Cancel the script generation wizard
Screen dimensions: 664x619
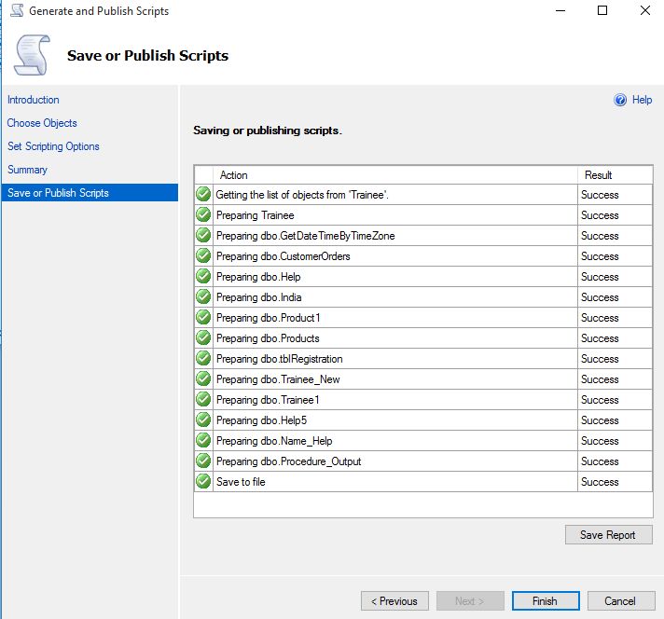coord(619,601)
